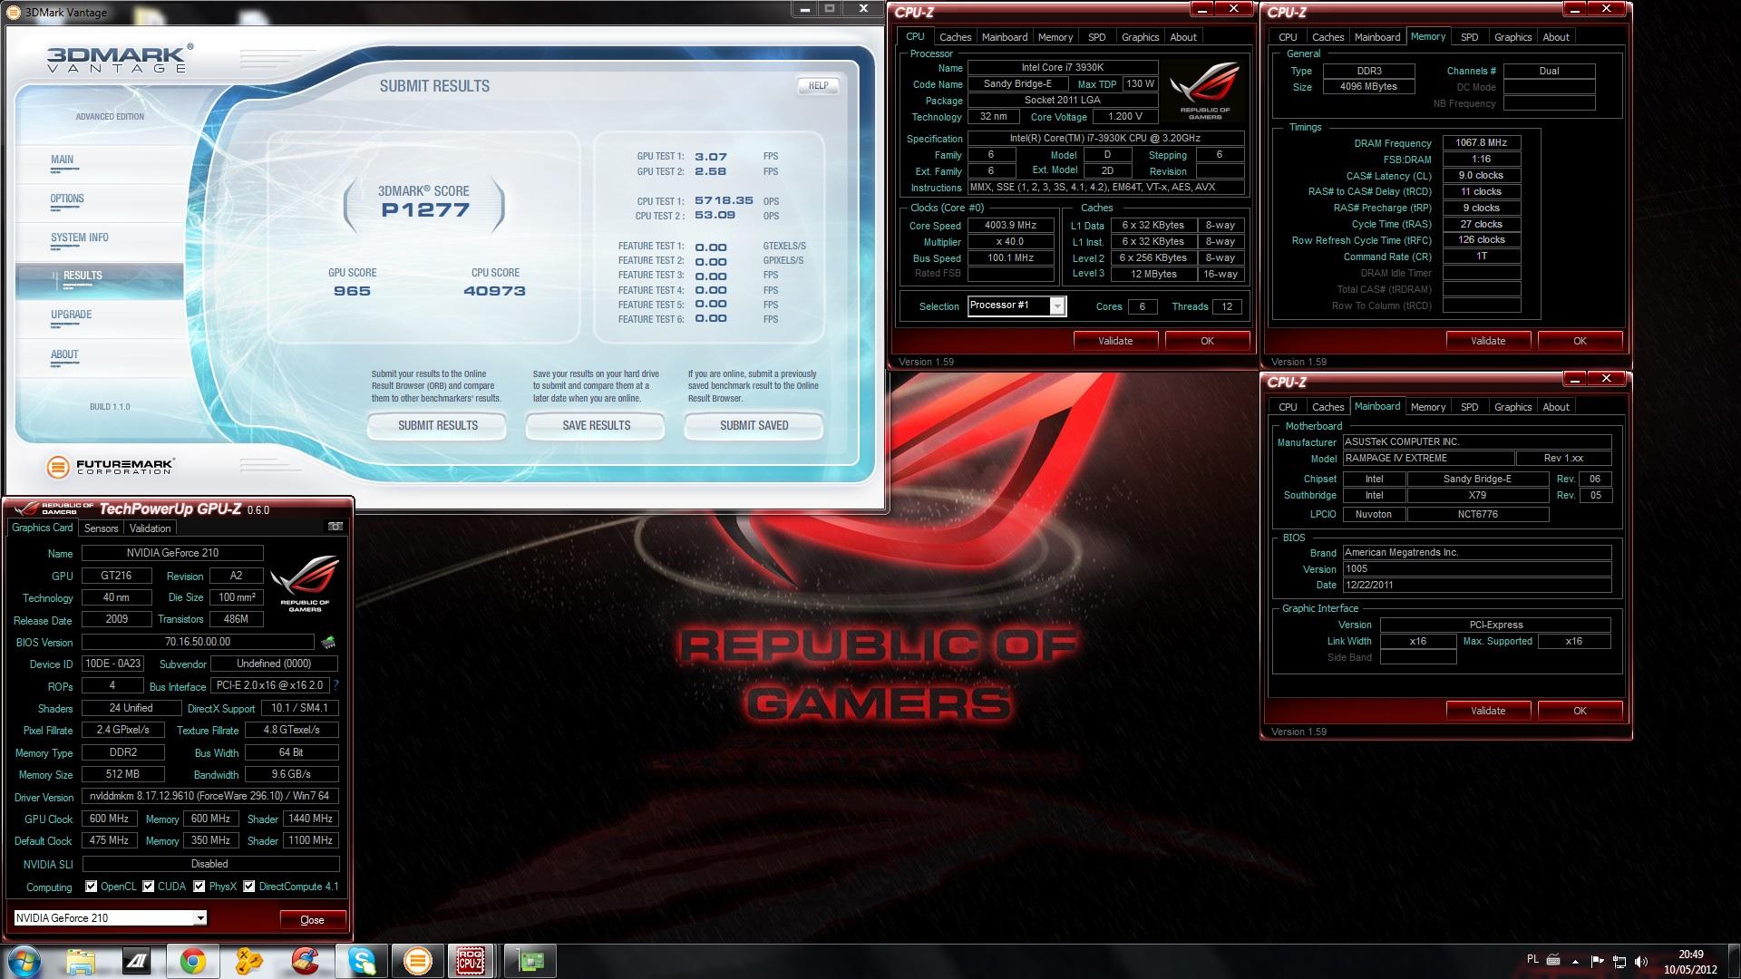Open SYSTEM INFO in 3DMark sidebar
Viewport: 1741px width, 979px height.
click(80, 237)
